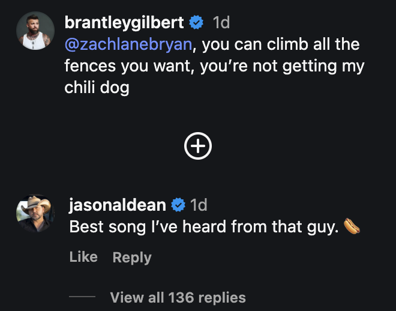Click the "you can climb all the" text line
Viewport: 396px width, 311px height.
(x=281, y=44)
